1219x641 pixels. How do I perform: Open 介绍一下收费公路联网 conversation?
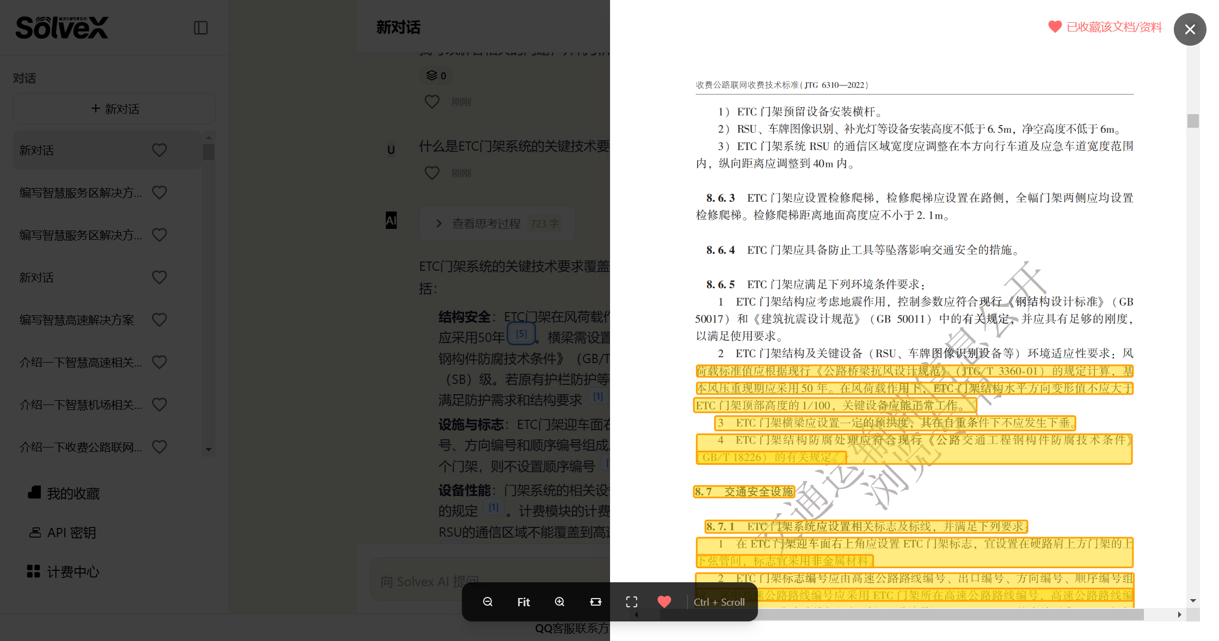coord(81,447)
